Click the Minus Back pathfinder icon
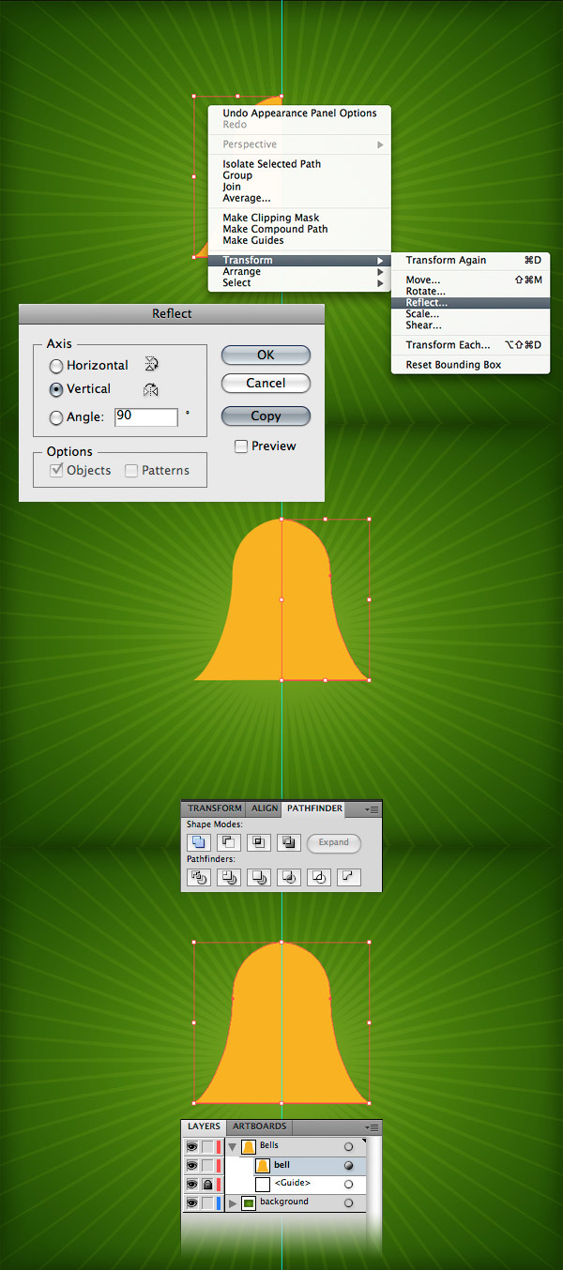The width and height of the screenshot is (563, 1270). tap(349, 877)
